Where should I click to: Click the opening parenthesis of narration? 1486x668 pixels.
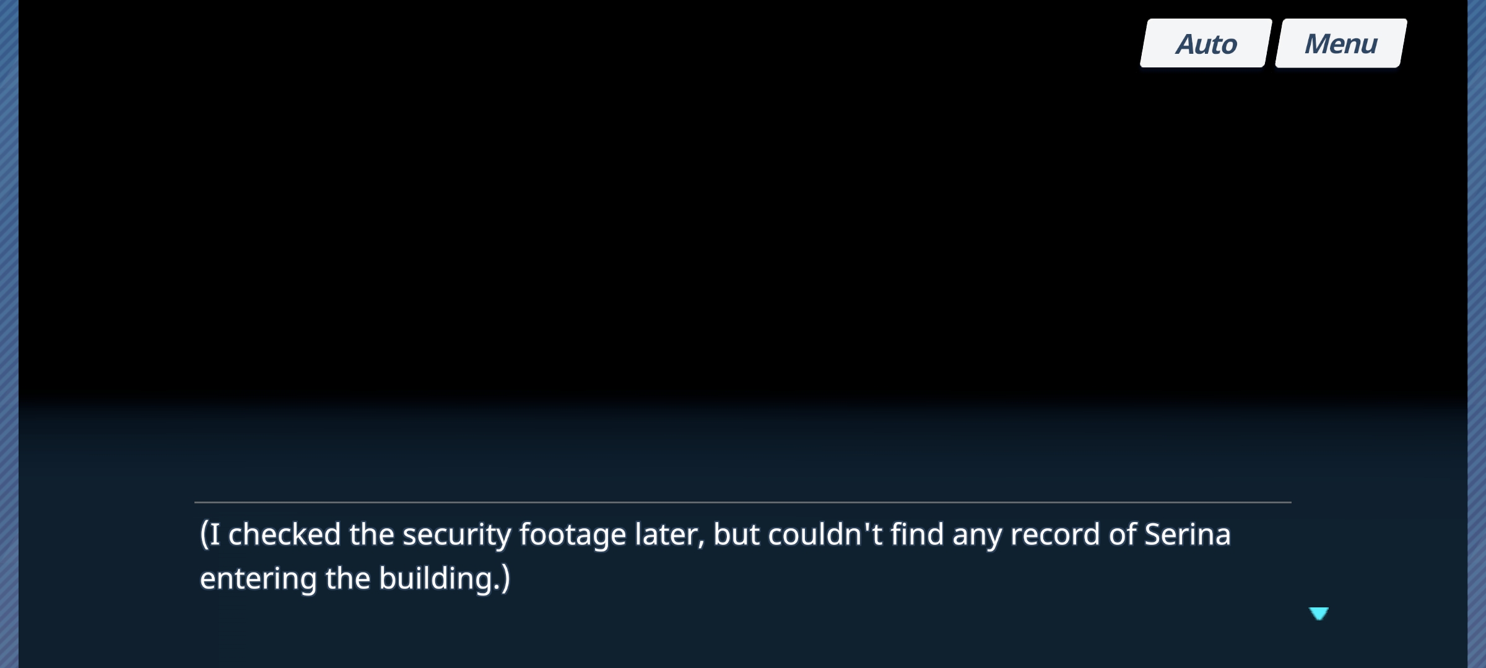(x=204, y=534)
